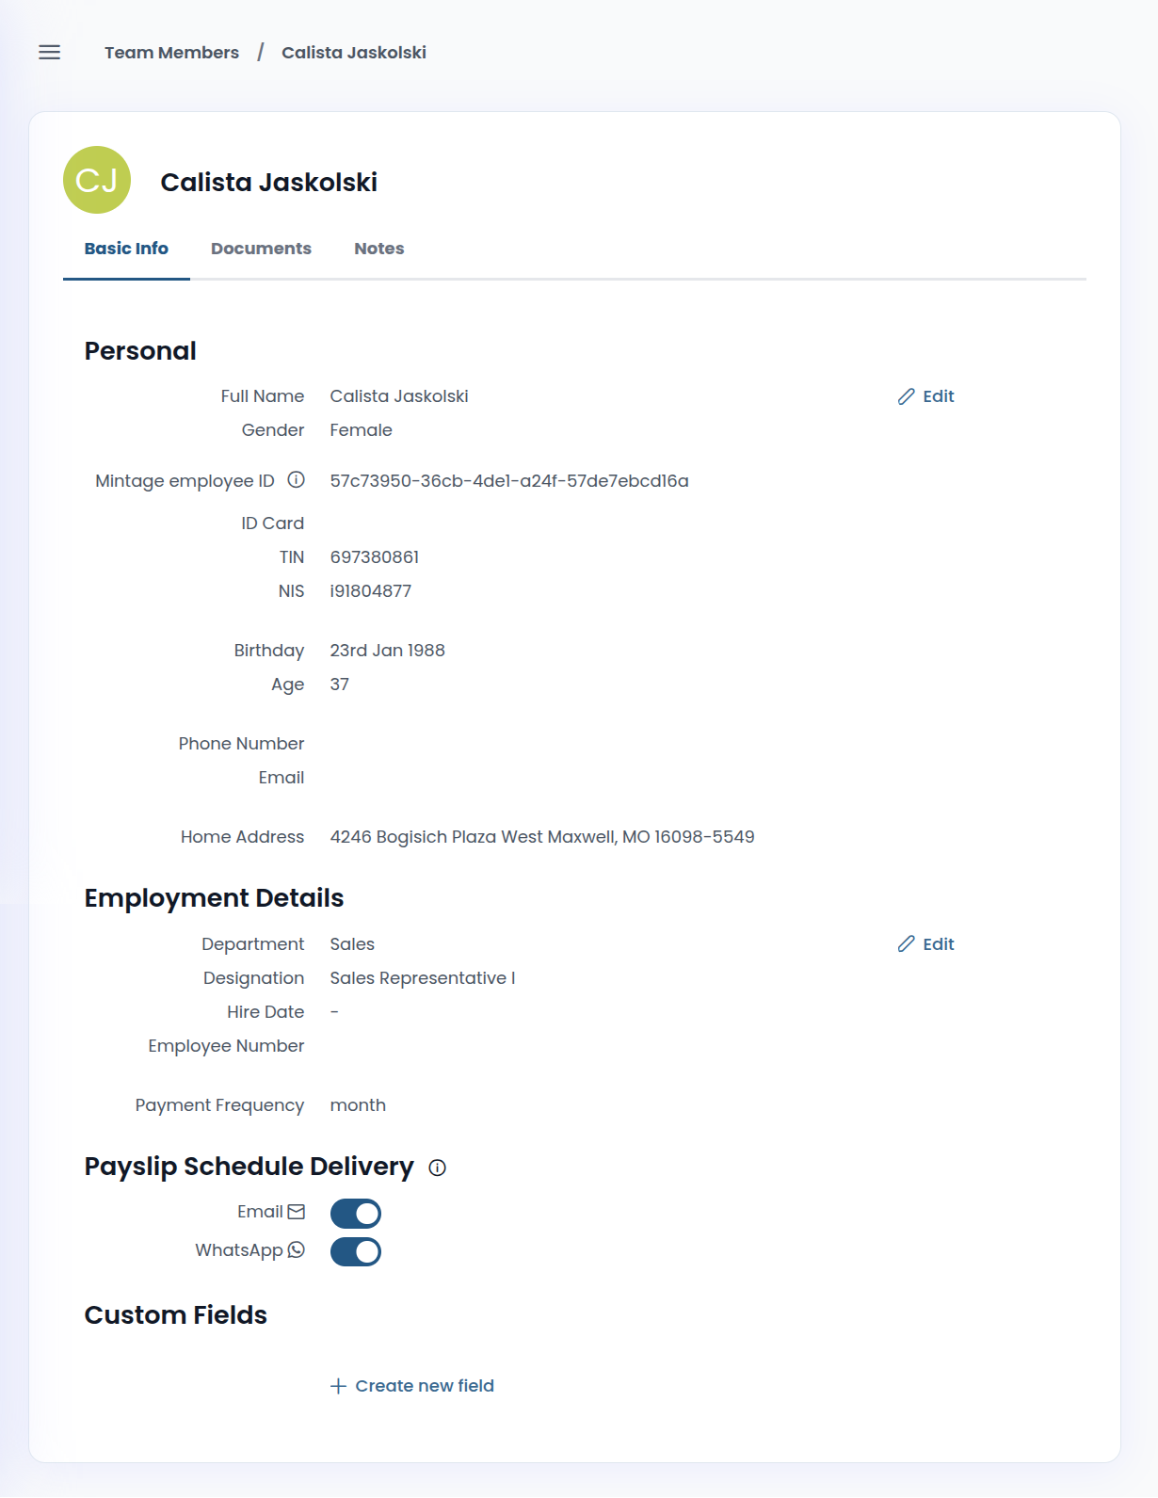The image size is (1158, 1498).
Task: Click Edit for Personal details
Action: pos(938,396)
